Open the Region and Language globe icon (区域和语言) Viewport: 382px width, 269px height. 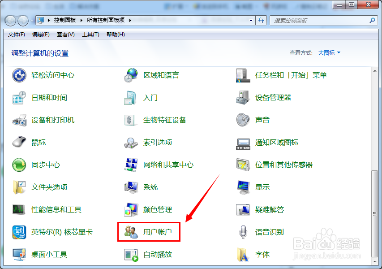point(131,75)
